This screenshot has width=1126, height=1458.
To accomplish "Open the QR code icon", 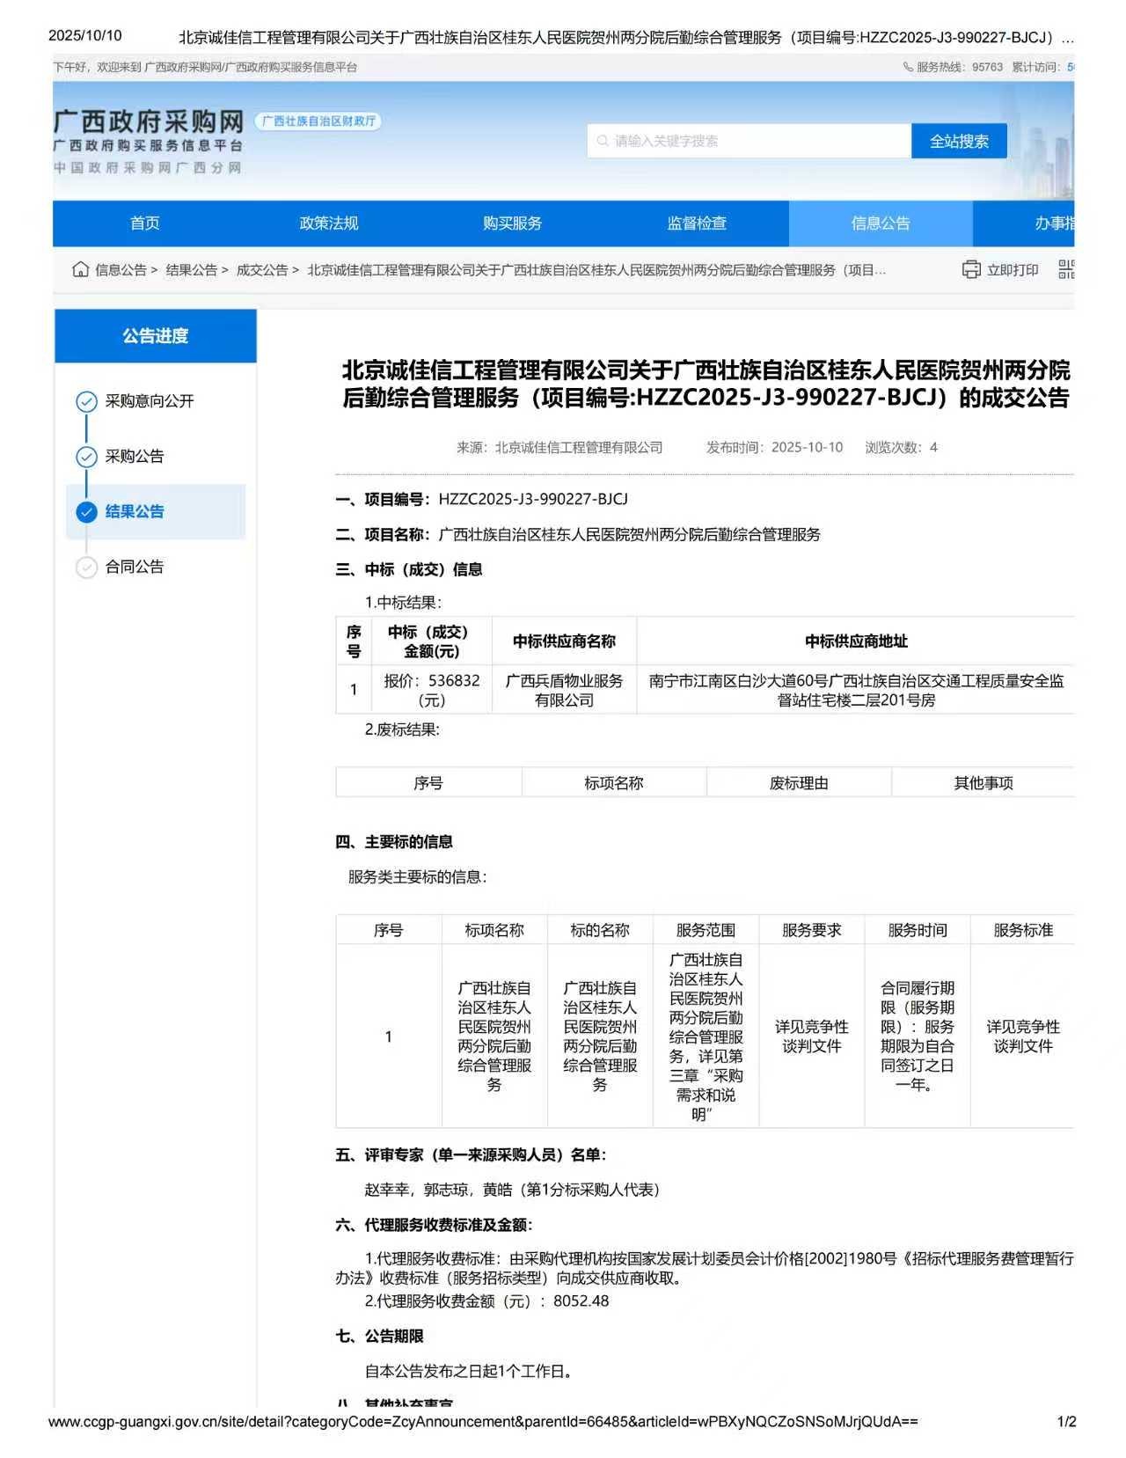I will [1065, 270].
